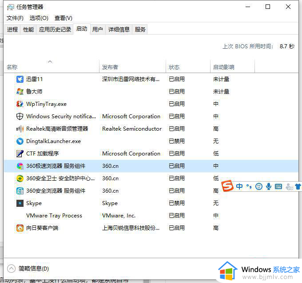Select 360安全浏览器 服务组件 row name
302x283 pixels.
coord(56,191)
